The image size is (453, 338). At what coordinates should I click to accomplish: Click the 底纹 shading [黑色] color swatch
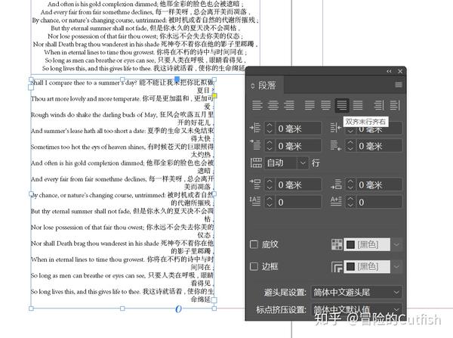click(x=367, y=245)
